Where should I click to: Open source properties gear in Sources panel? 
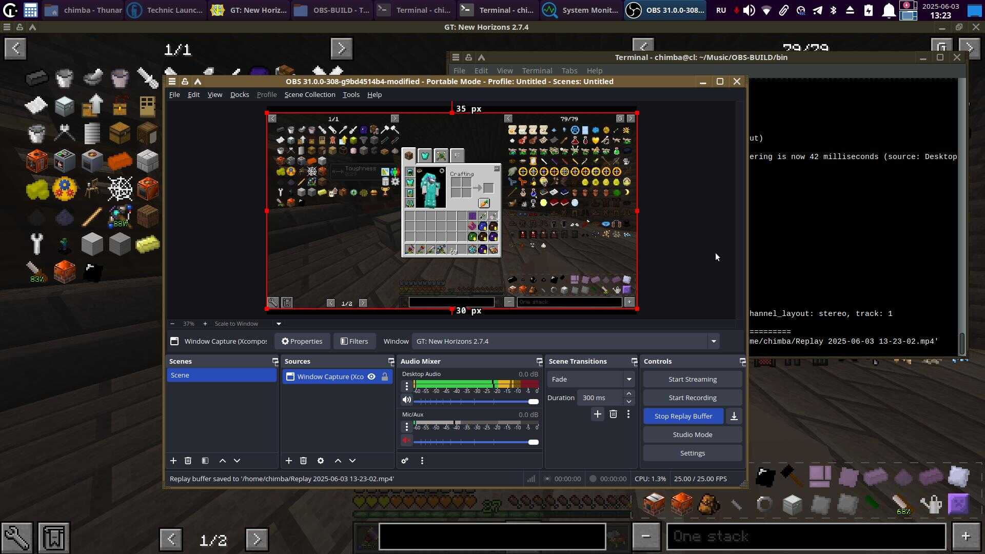tap(321, 461)
